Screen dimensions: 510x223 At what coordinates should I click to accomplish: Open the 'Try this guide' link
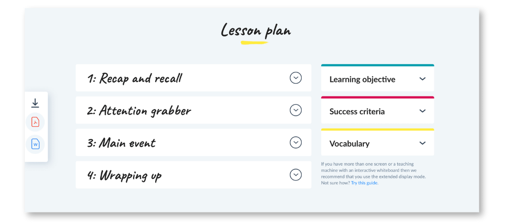click(x=364, y=183)
